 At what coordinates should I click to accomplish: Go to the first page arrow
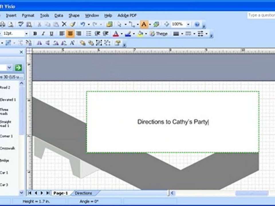tap(30, 193)
